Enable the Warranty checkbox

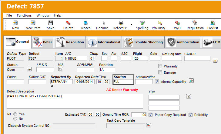click(x=160, y=66)
